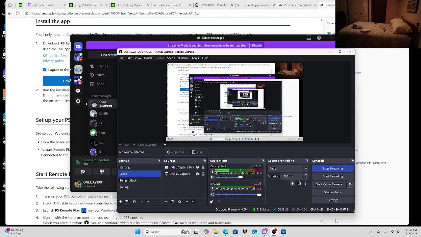Move scene up in Scenes panel
This screenshot has height=237, width=421.
[141, 202]
